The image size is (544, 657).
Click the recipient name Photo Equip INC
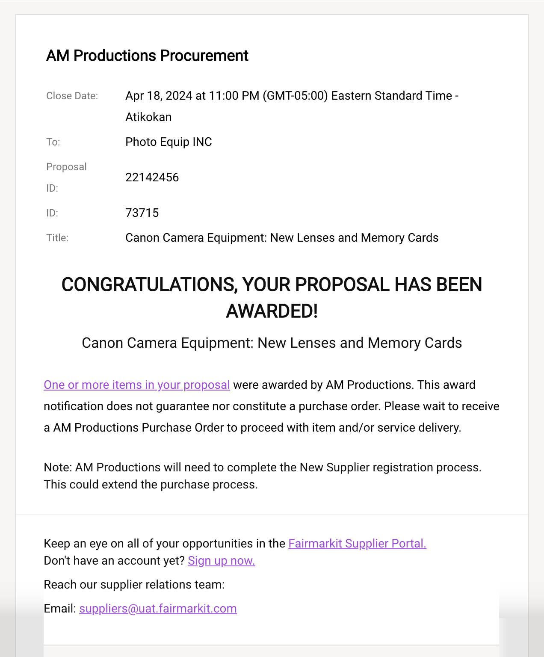(169, 142)
